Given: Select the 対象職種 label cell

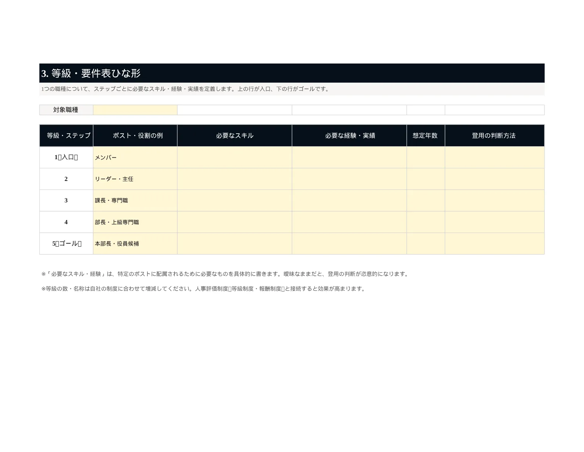Looking at the screenshot, I should [x=66, y=110].
